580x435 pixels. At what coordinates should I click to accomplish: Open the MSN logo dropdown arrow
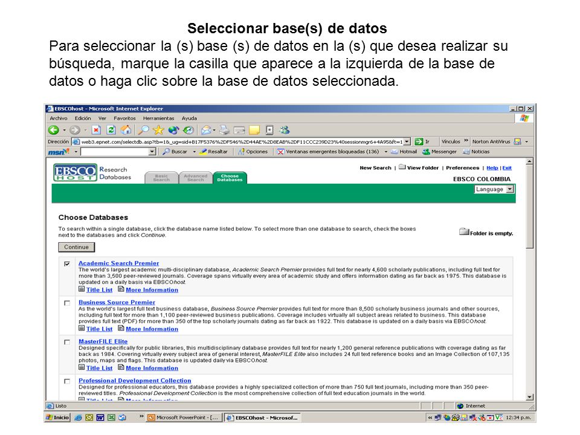point(76,152)
